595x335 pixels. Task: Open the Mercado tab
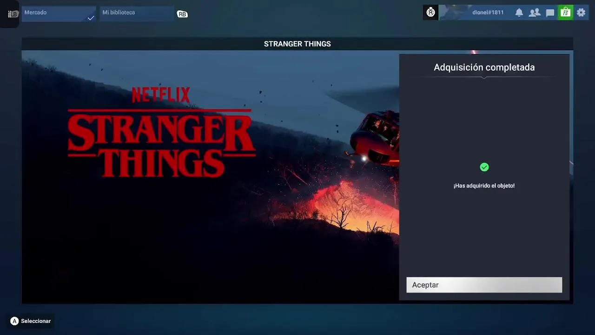pos(59,13)
